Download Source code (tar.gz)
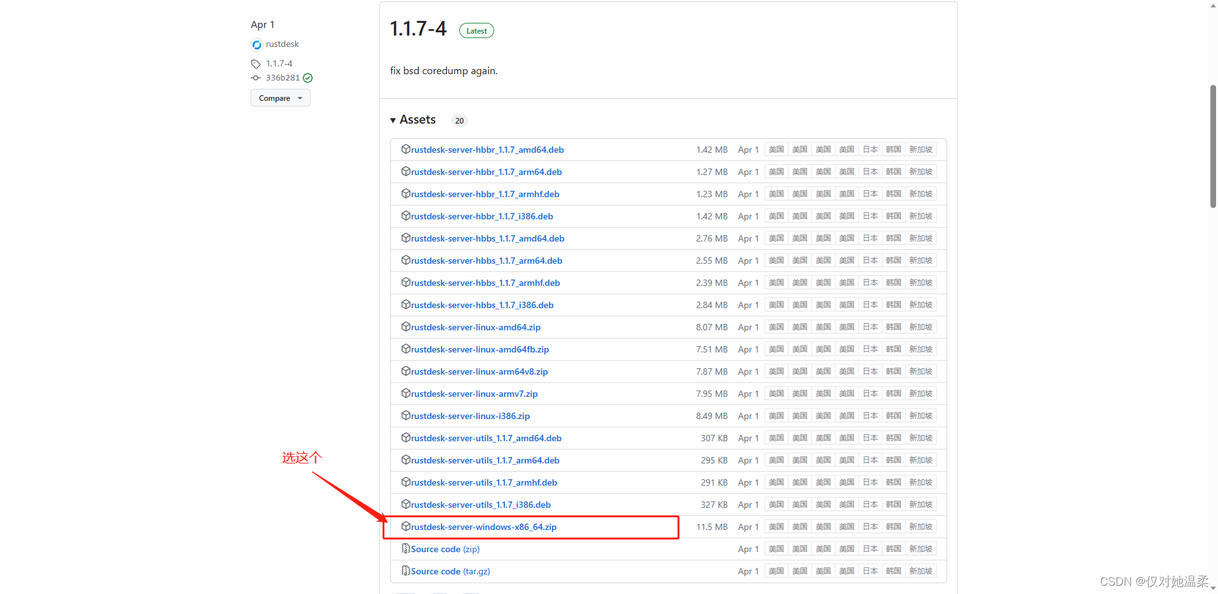This screenshot has width=1218, height=594. tap(450, 571)
